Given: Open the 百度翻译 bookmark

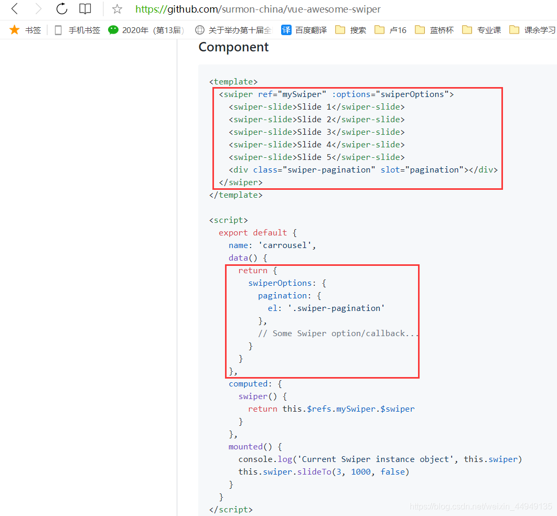Looking at the screenshot, I should coord(304,30).
